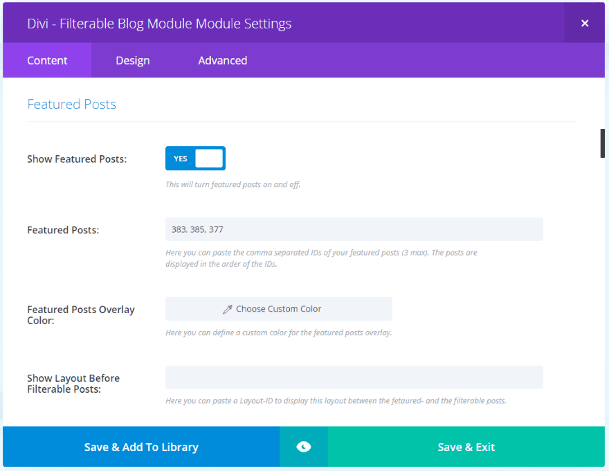Viewport: 609px width, 471px height.
Task: Close the module settings dialog
Action: (585, 24)
